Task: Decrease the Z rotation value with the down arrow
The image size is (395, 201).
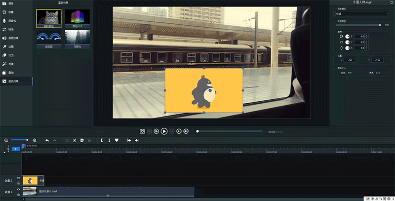Action: point(366,38)
